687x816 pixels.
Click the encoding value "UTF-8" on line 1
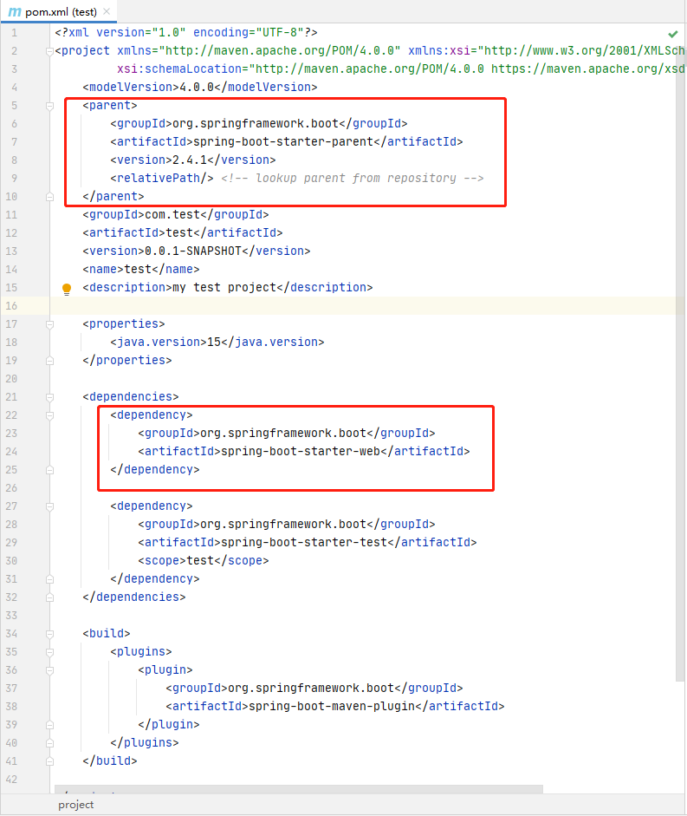coord(280,32)
